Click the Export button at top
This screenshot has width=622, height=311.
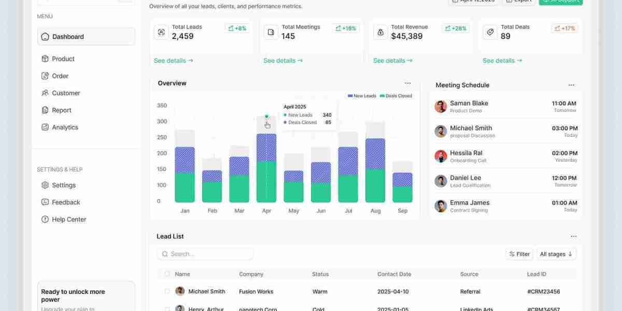[x=519, y=2]
